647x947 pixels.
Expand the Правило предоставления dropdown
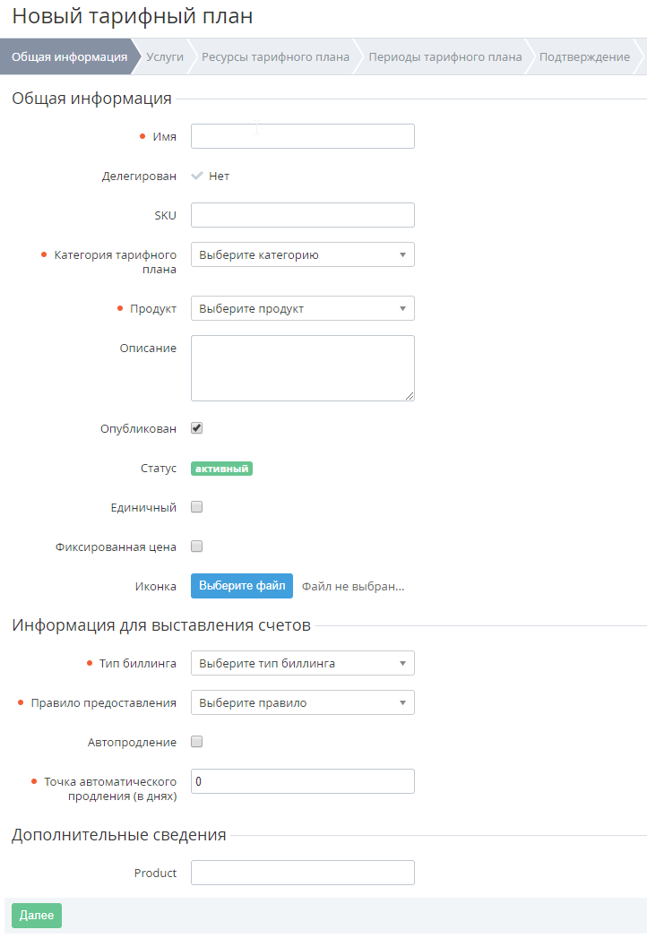[303, 702]
